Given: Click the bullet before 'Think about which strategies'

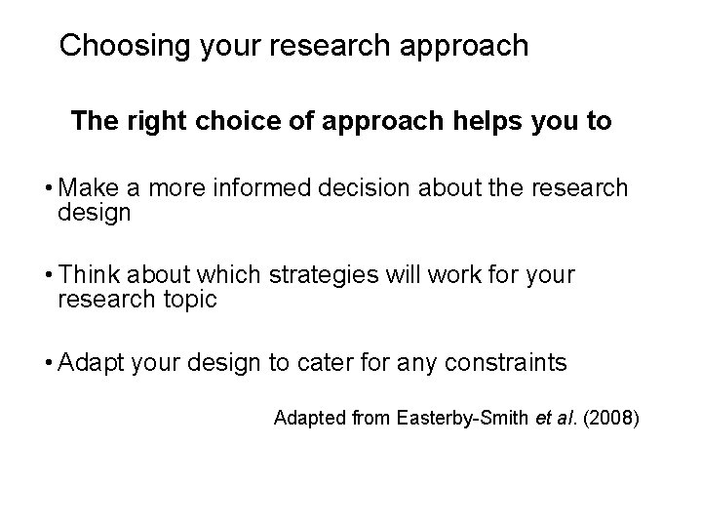Looking at the screenshot, I should [x=49, y=274].
